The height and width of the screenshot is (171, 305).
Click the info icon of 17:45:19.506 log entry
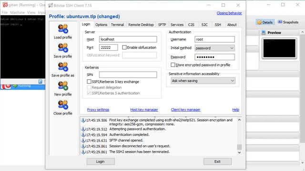(x=83, y=120)
